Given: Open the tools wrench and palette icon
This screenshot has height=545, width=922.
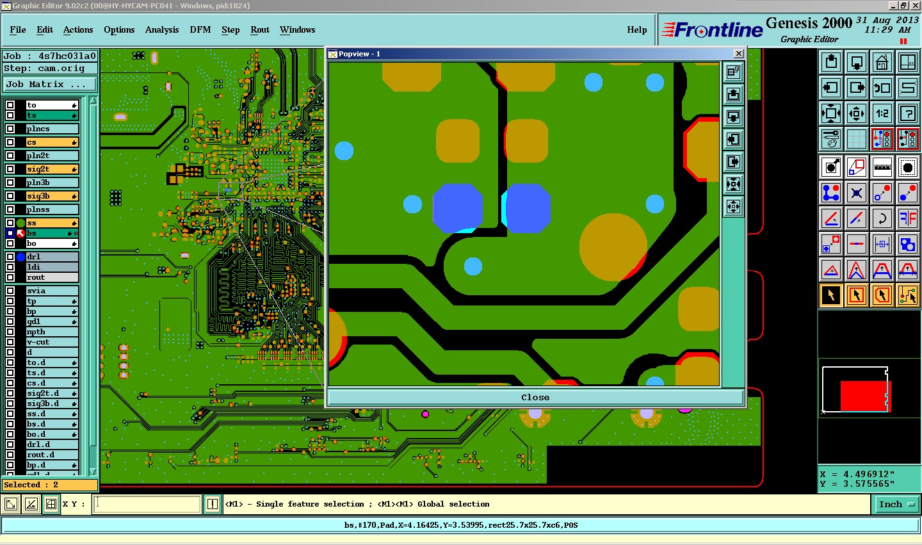Looking at the screenshot, I should coord(831,138).
